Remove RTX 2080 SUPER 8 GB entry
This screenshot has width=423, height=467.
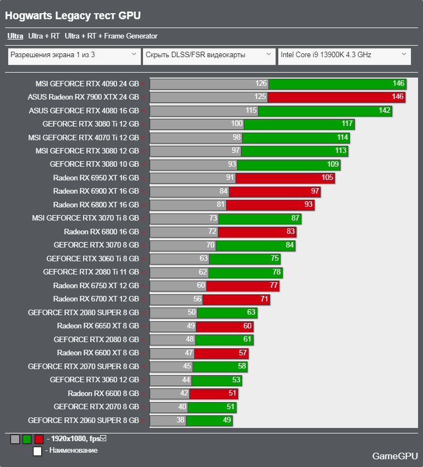point(143,313)
